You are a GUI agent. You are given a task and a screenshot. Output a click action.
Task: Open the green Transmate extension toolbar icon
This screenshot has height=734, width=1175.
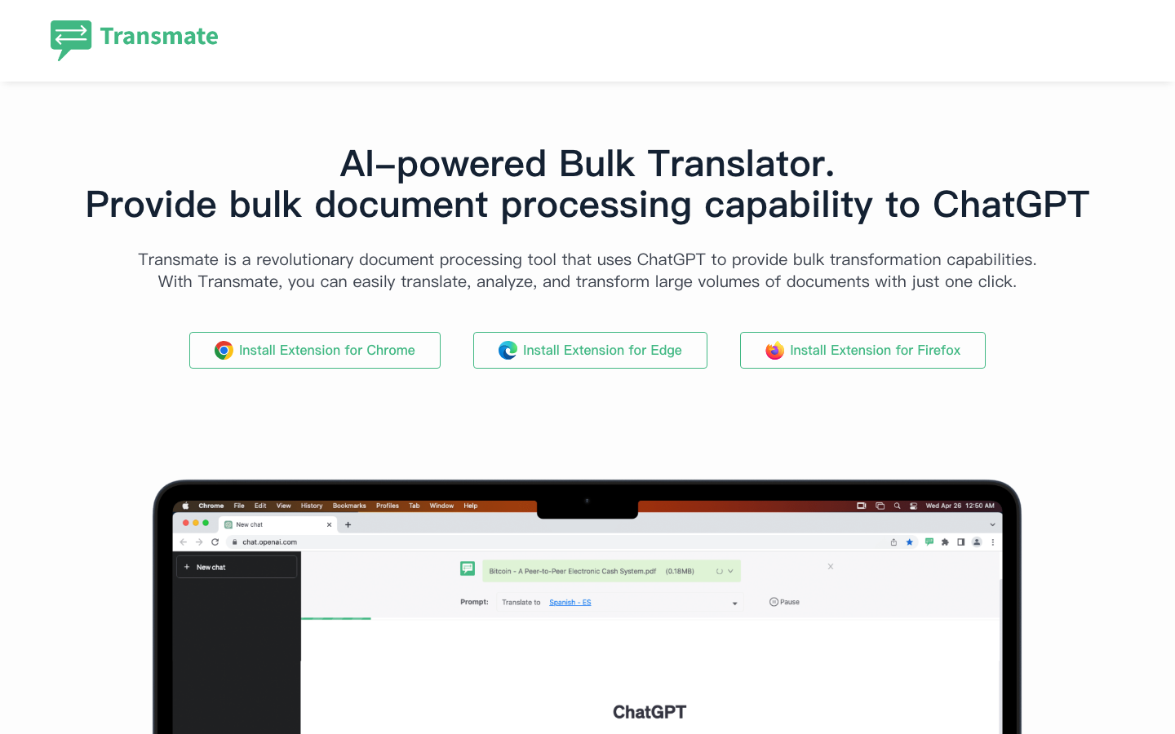pyautogui.click(x=929, y=542)
